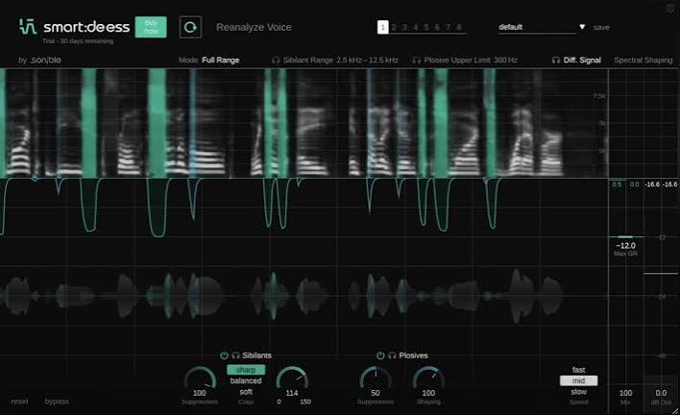Click the Plosives section label
The width and height of the screenshot is (680, 415).
click(x=413, y=355)
